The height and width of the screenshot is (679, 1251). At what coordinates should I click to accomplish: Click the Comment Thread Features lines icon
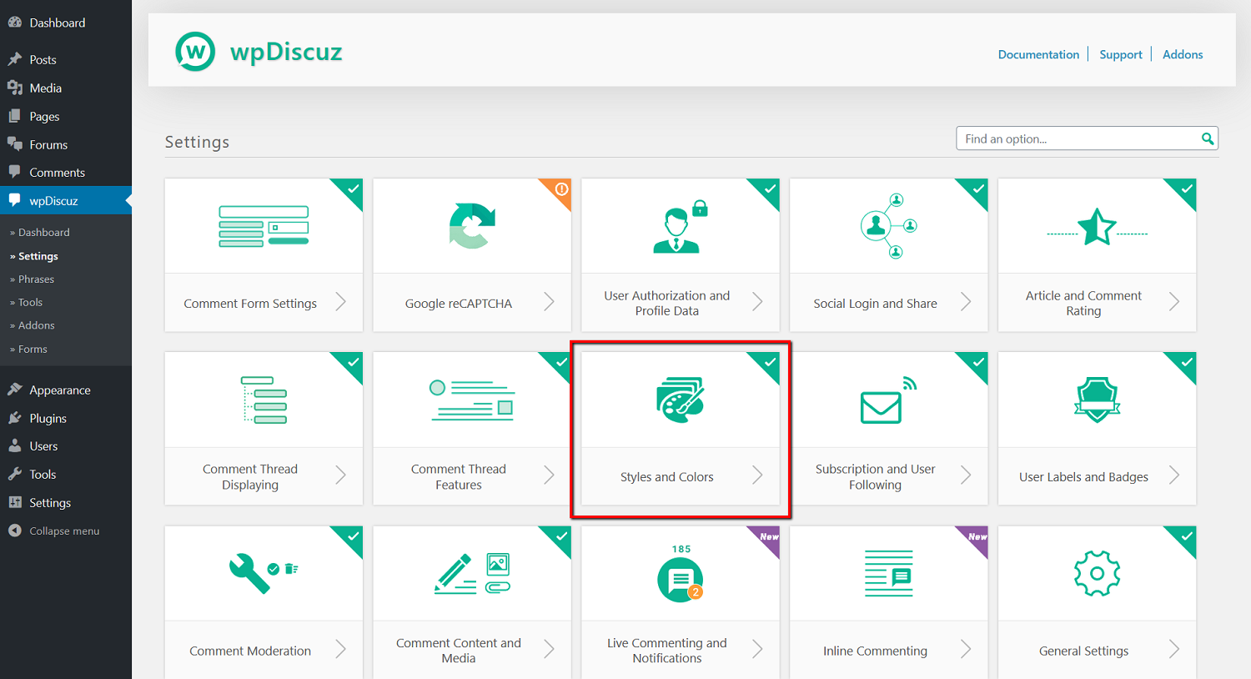coord(472,400)
